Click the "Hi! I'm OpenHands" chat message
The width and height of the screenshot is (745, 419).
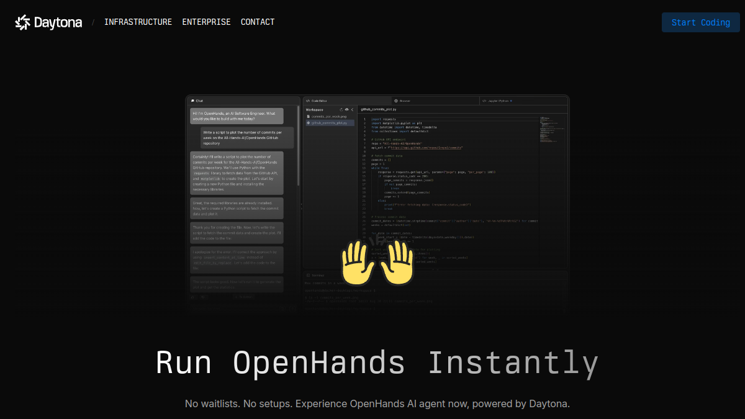click(237, 116)
